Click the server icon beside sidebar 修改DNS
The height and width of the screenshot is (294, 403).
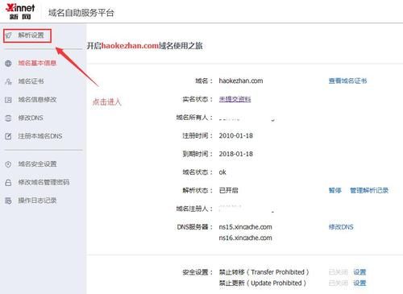point(8,118)
